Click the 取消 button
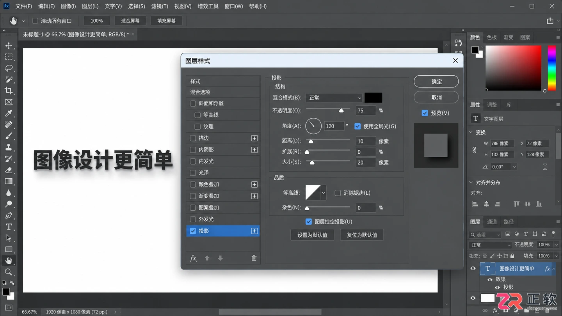 pyautogui.click(x=436, y=97)
